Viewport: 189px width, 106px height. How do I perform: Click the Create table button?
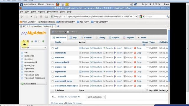tap(33, 84)
